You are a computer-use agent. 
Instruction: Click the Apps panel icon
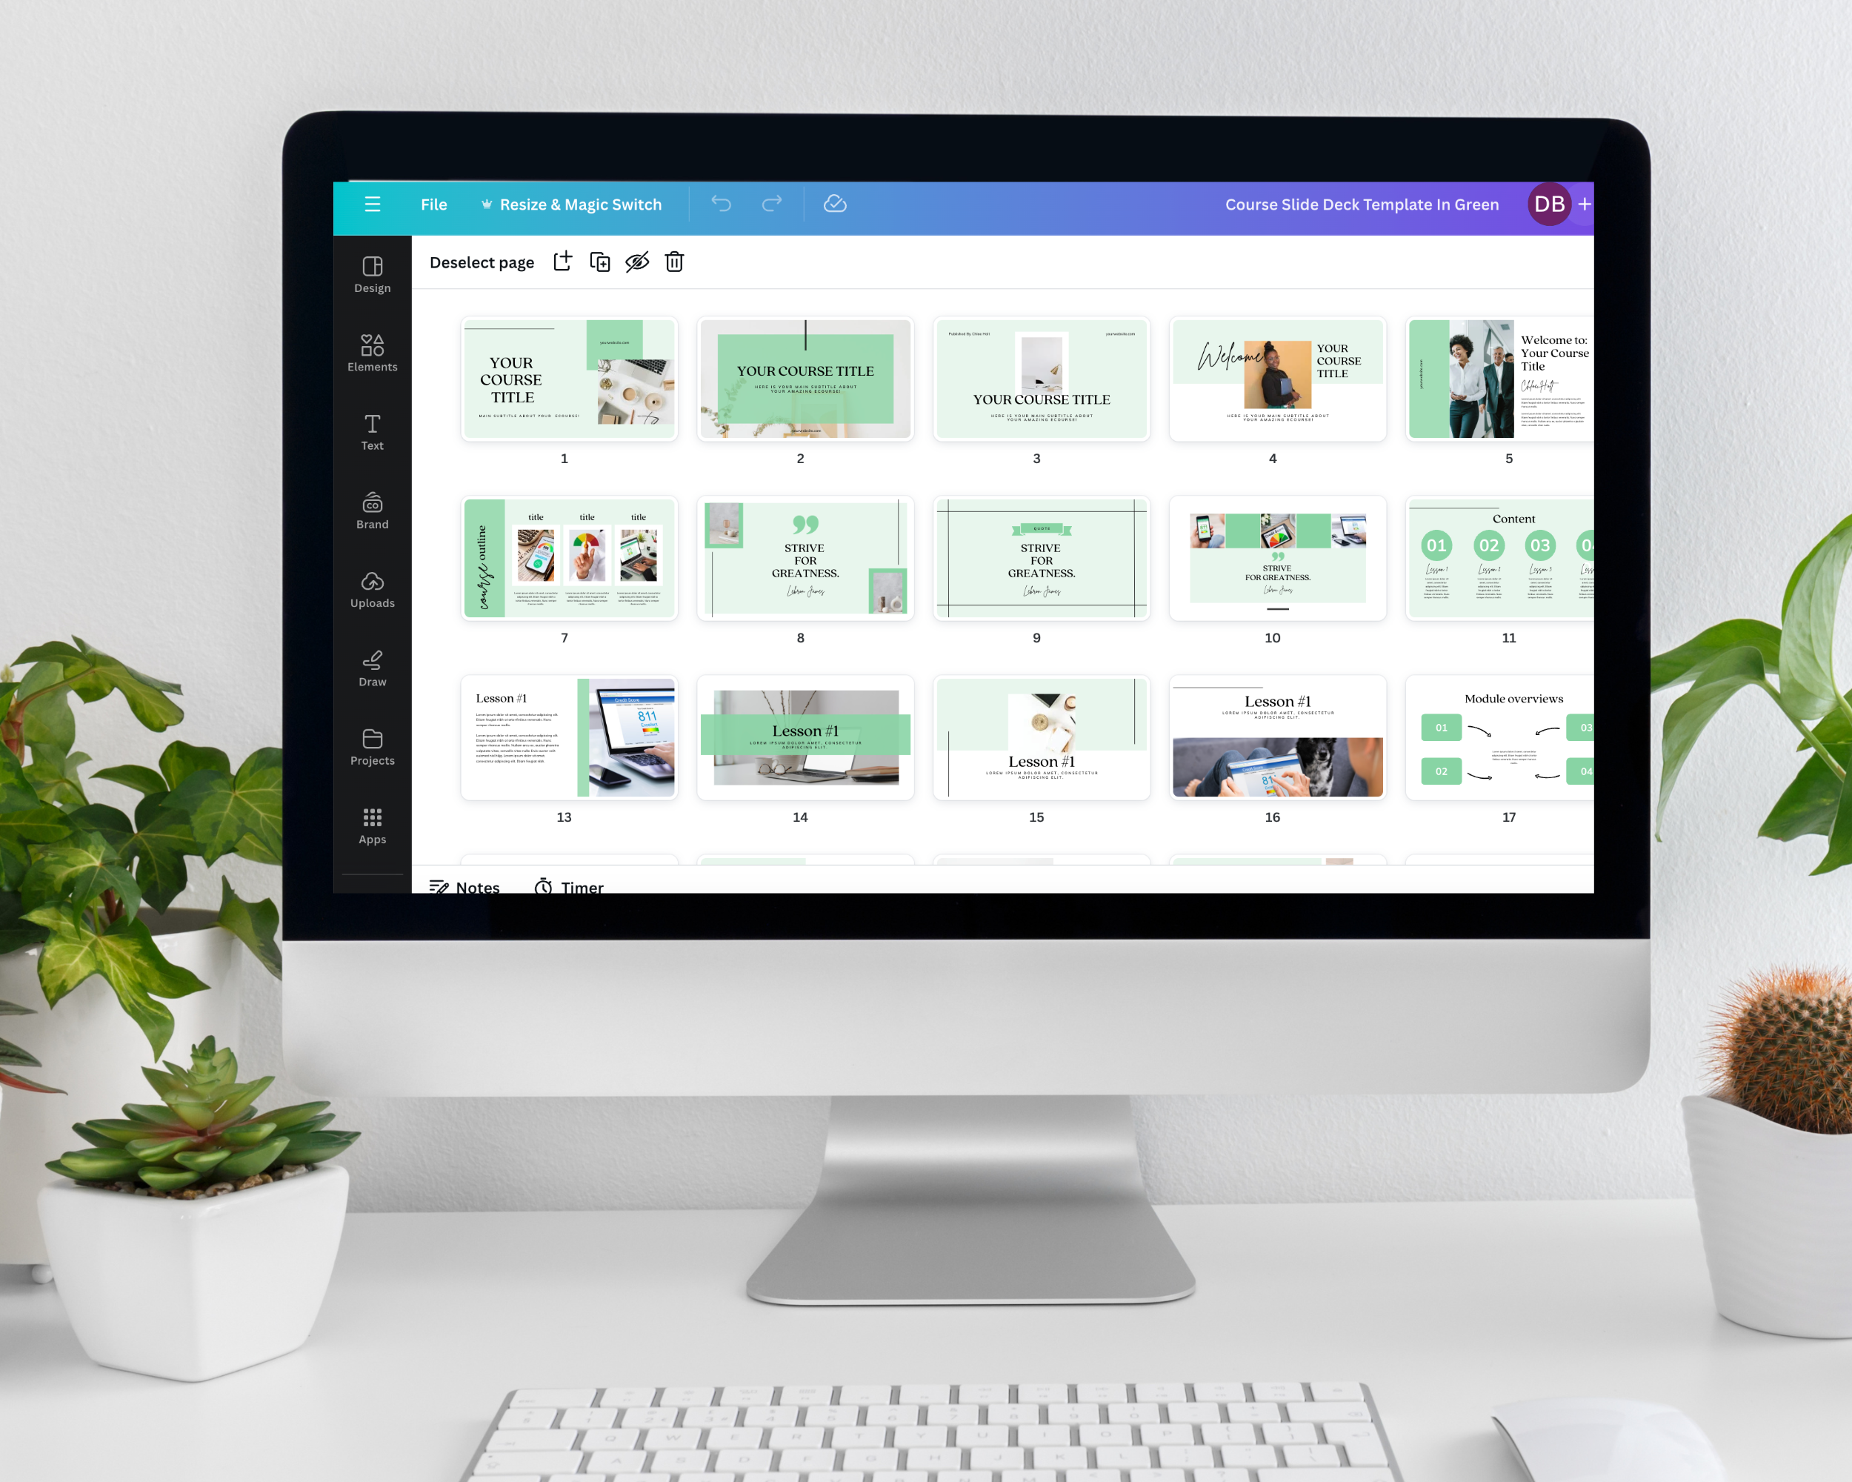click(x=372, y=817)
